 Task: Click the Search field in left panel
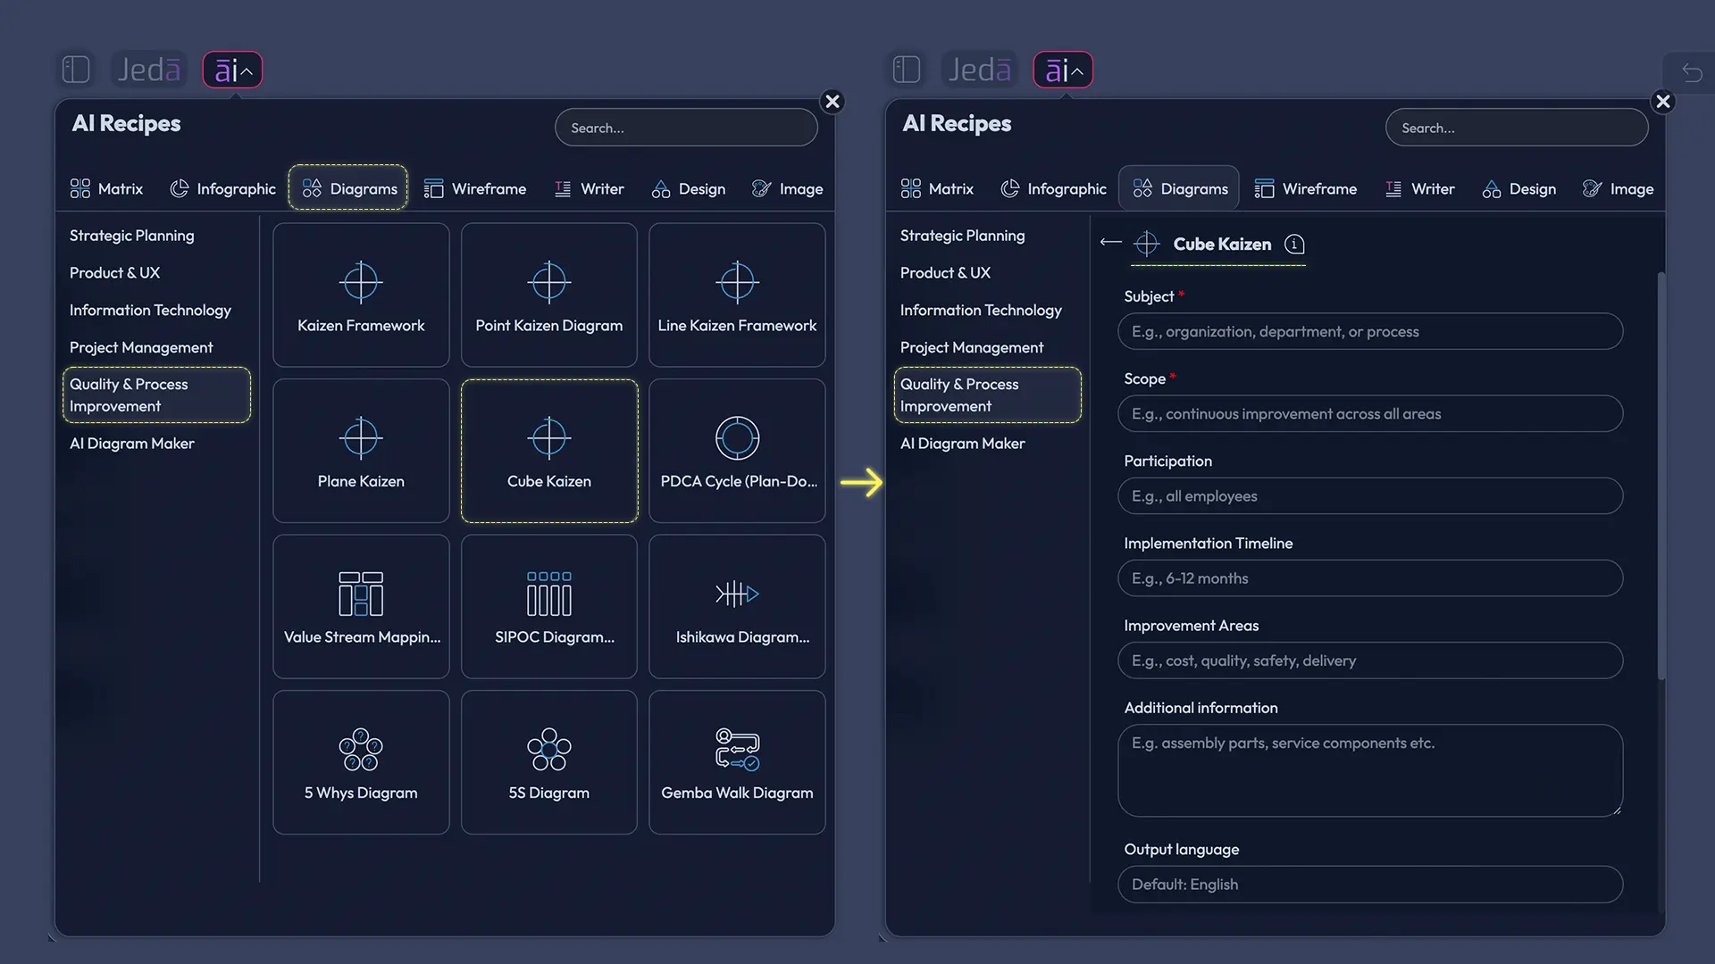tap(686, 128)
